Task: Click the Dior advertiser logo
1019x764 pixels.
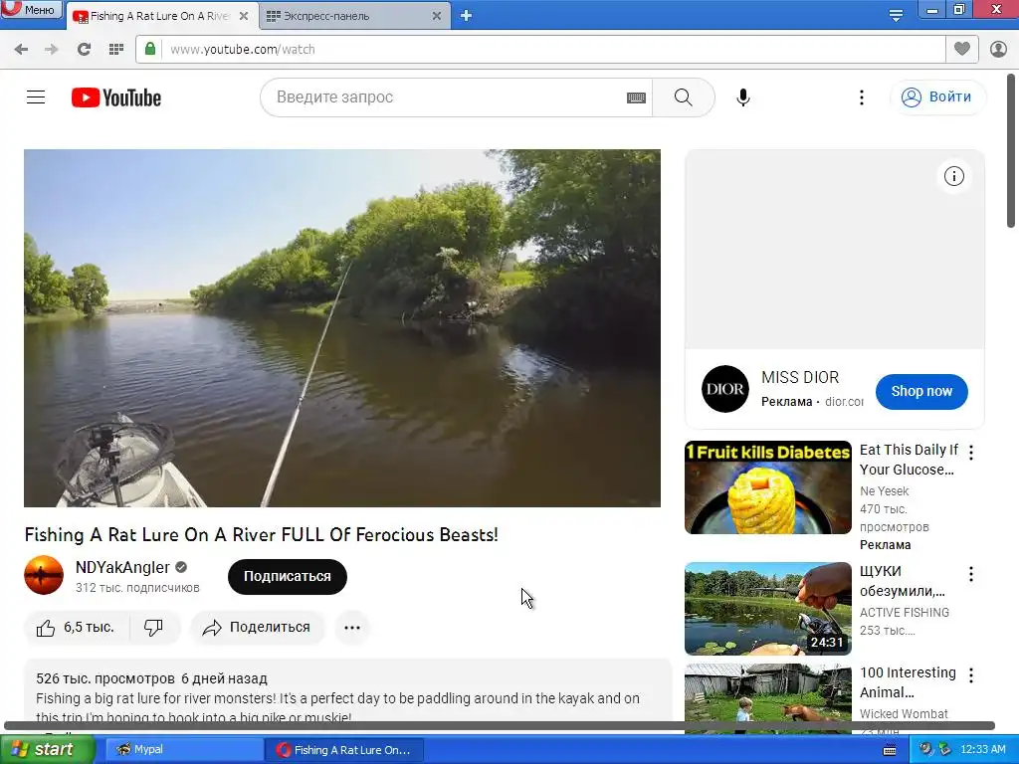Action: [x=725, y=389]
